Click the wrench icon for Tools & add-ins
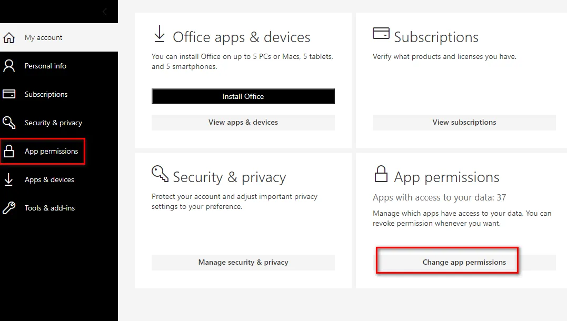 coord(9,208)
